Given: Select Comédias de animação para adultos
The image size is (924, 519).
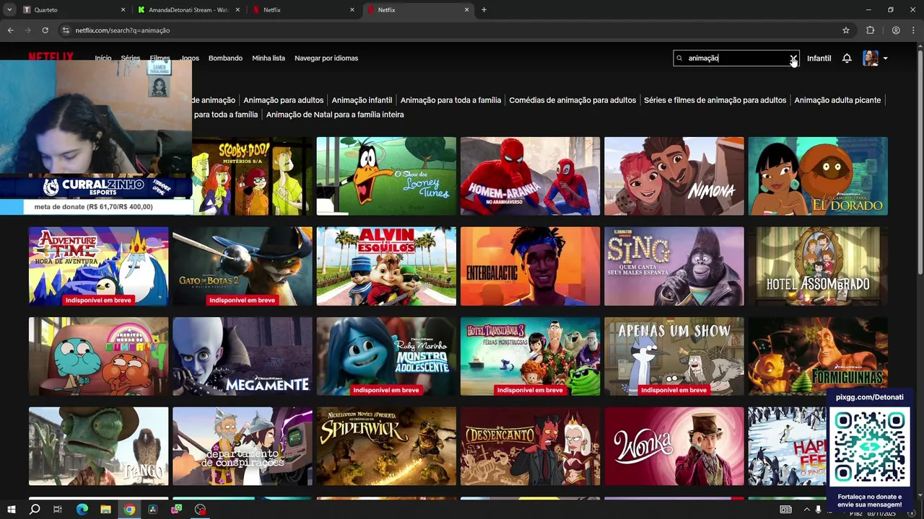Looking at the screenshot, I should coord(572,100).
